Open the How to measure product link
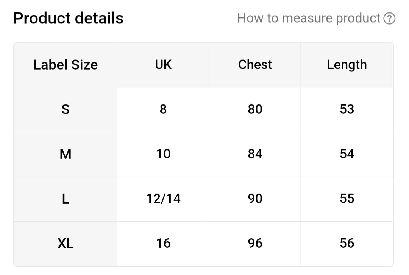The width and height of the screenshot is (409, 275). 309,18
